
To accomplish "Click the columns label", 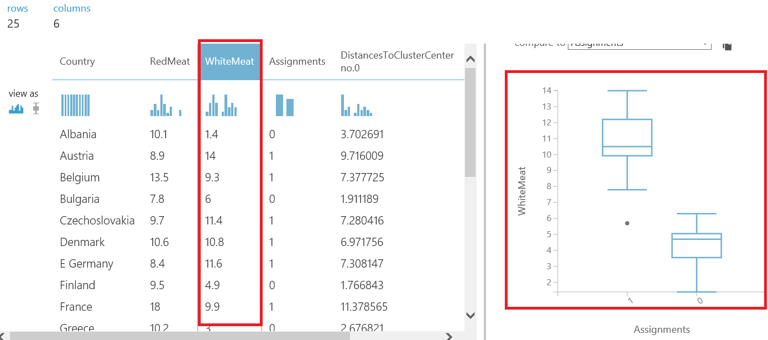I will [72, 8].
